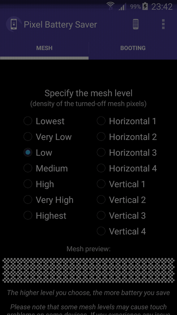
Task: Switch to the MESH tab
Action: coord(44,48)
